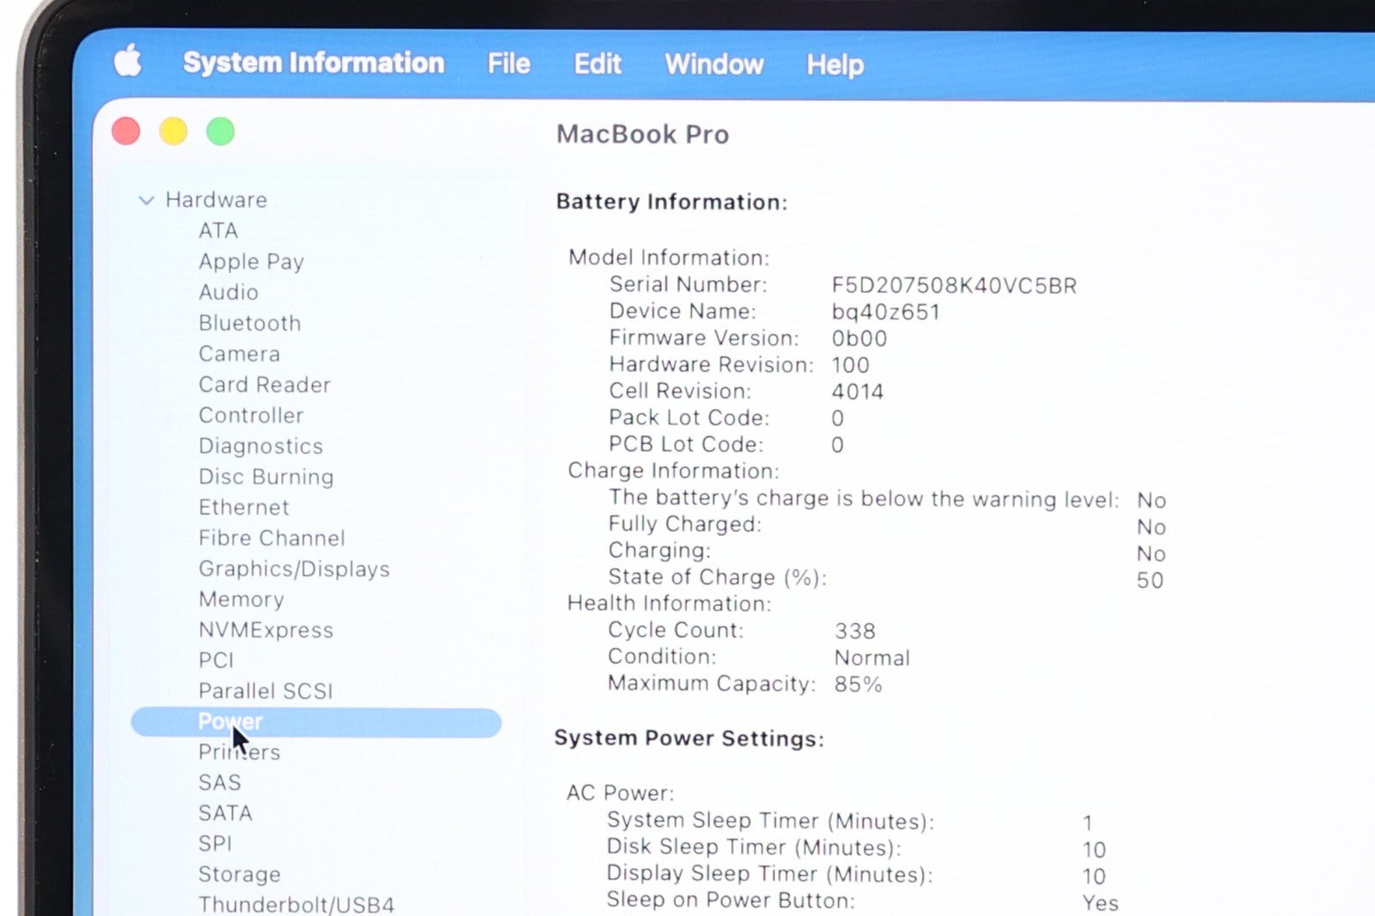Open the Window menu
This screenshot has height=916, width=1375.
[x=713, y=64]
